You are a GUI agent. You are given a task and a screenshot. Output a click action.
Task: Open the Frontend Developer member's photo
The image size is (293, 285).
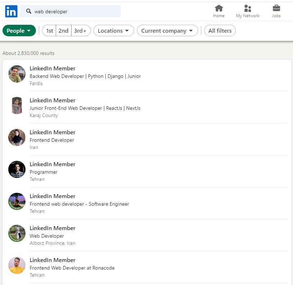click(x=17, y=137)
